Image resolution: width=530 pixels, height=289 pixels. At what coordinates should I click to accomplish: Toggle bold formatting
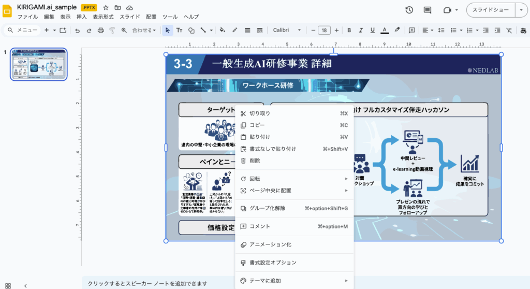(x=349, y=31)
